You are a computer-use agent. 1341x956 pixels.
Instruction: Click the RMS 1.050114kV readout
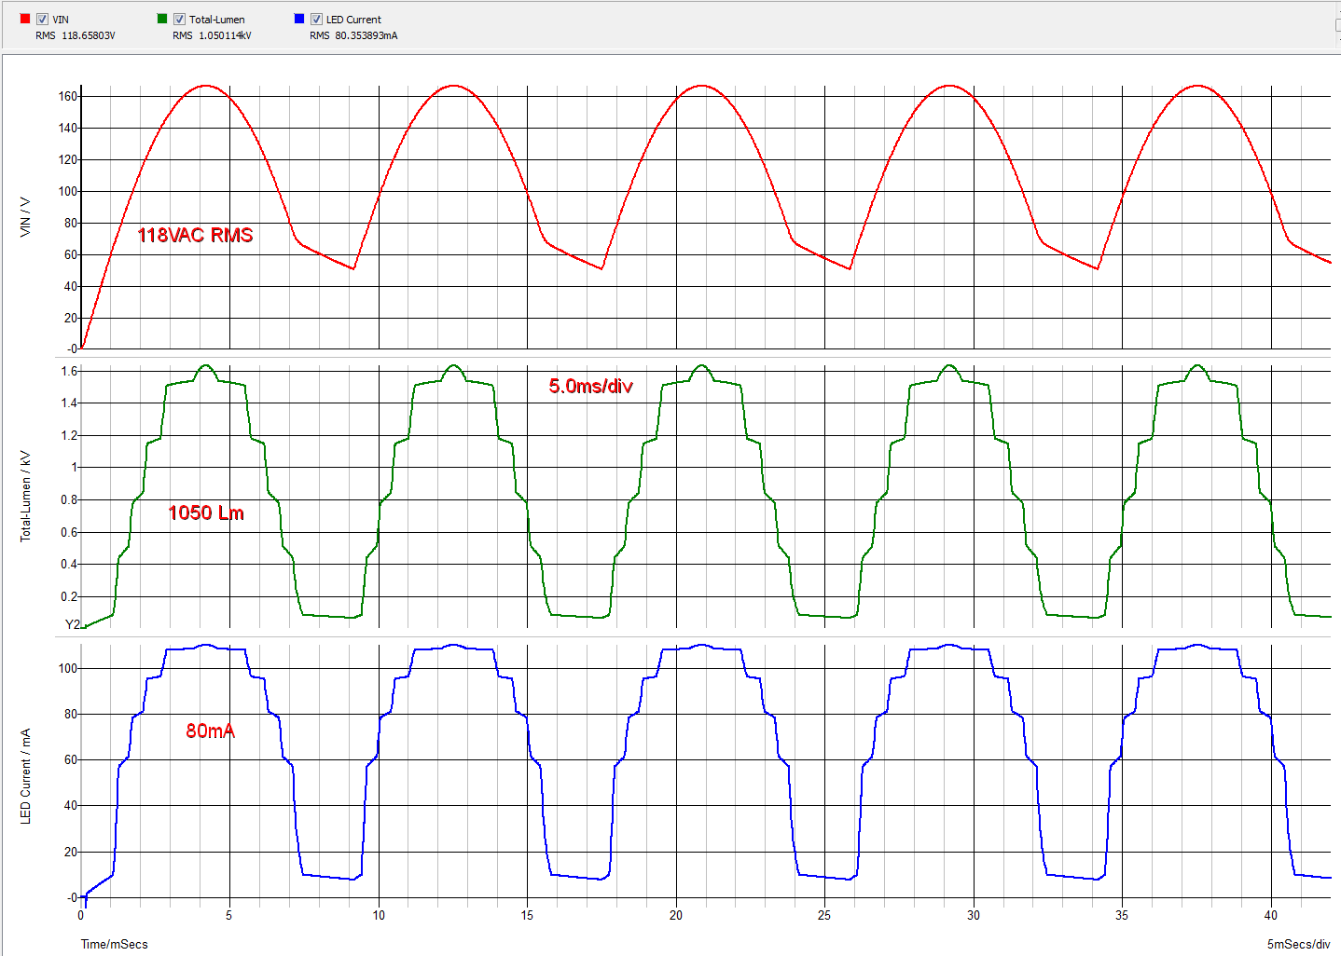pos(212,35)
